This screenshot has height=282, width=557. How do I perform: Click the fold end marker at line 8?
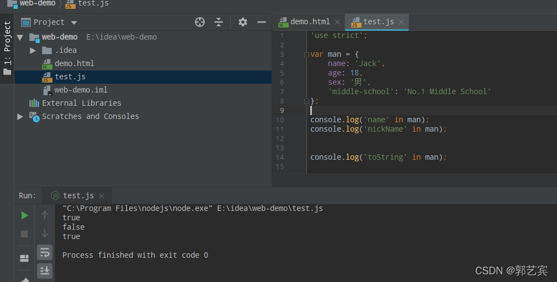tap(306, 101)
